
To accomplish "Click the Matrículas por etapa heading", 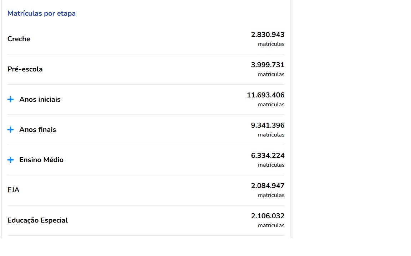I will click(x=41, y=14).
